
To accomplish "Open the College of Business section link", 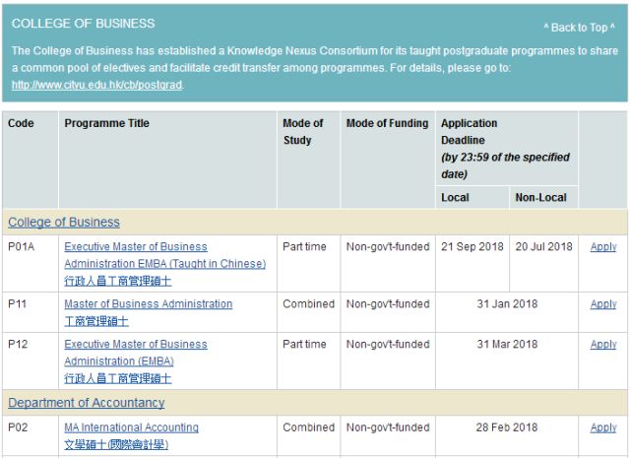I will tap(64, 222).
